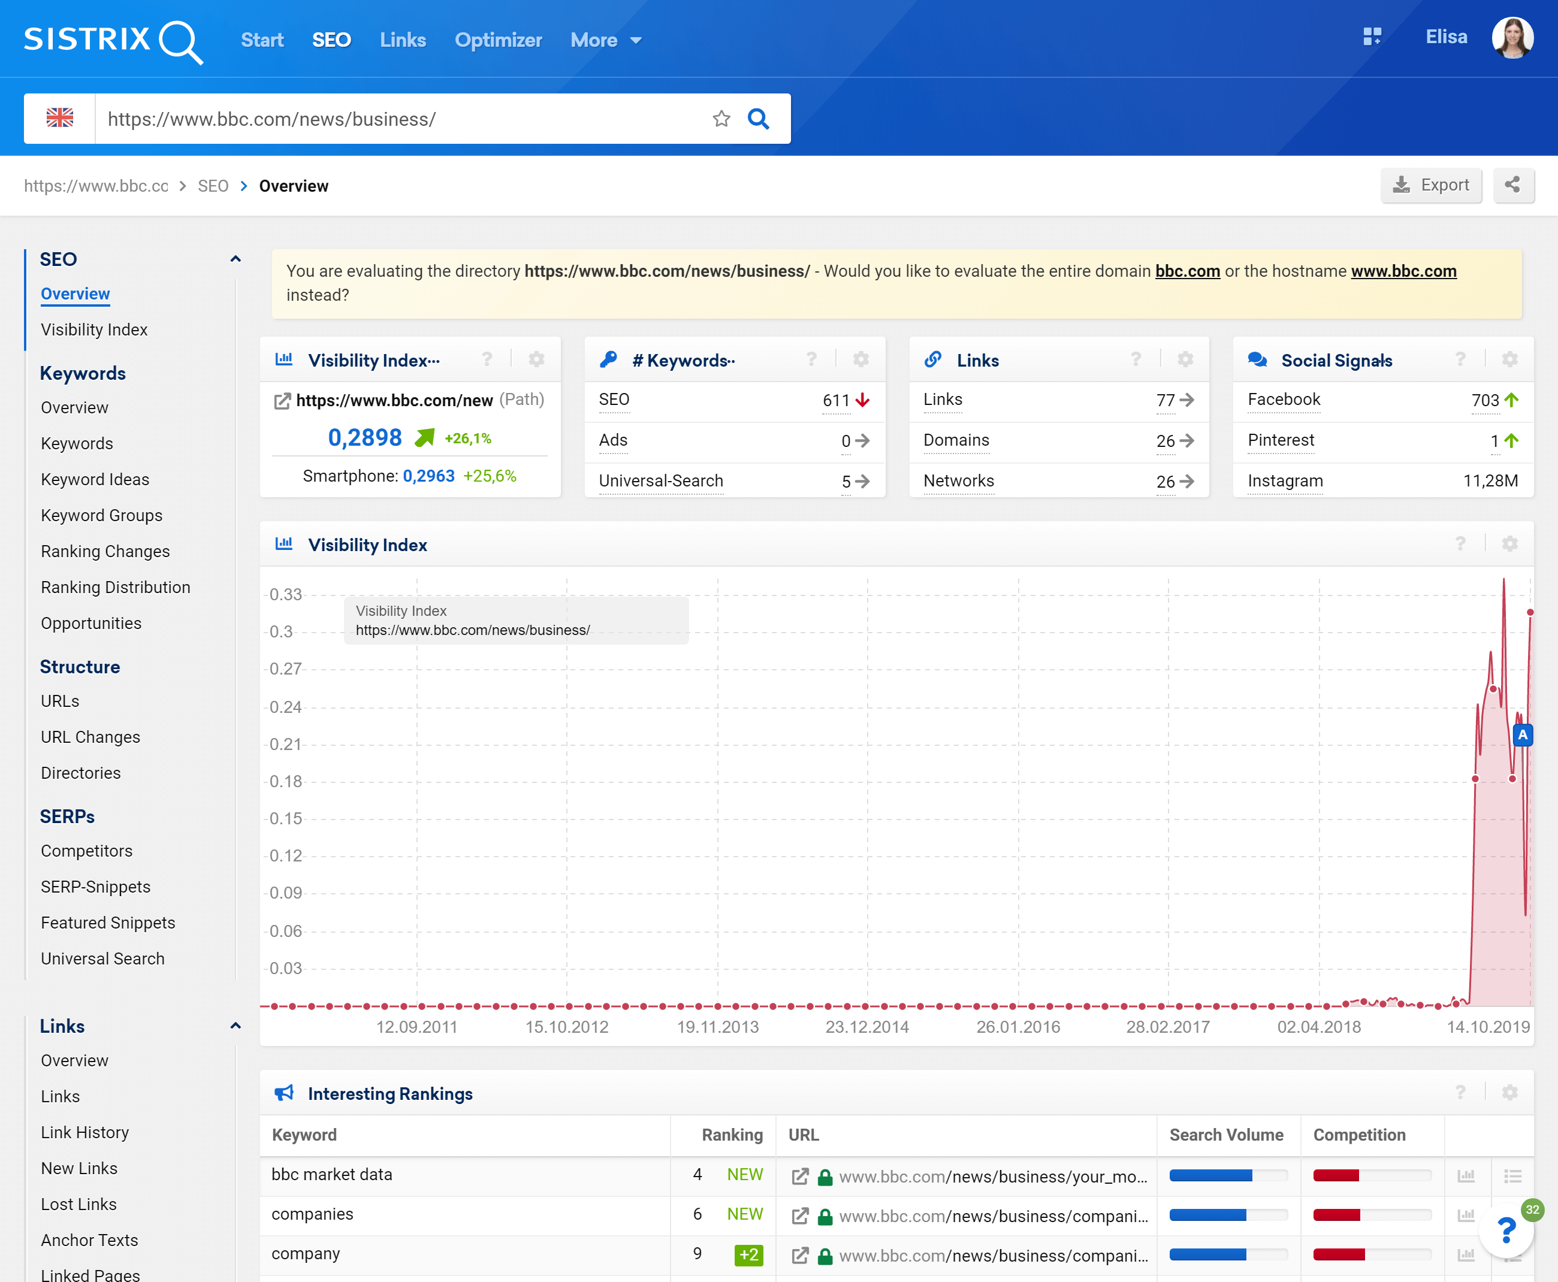
Task: Click search volume bar for 'bbc market data'
Action: tap(1228, 1175)
